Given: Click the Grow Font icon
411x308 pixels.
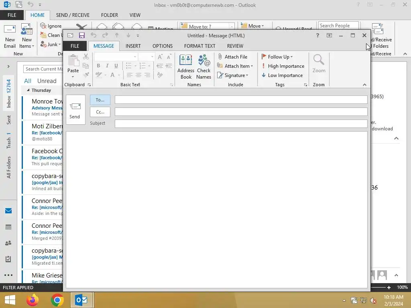Looking at the screenshot, I should (x=160, y=57).
